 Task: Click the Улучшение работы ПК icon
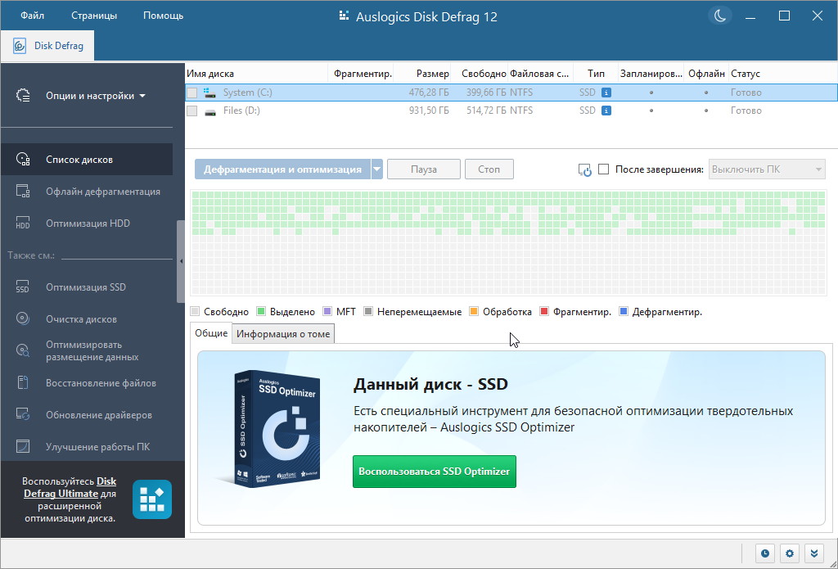click(23, 446)
